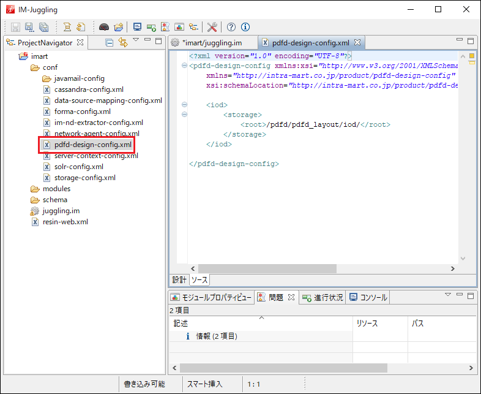The width and height of the screenshot is (481, 394).
Task: Click Collapse All in ProjectNavigator
Action: 110,42
